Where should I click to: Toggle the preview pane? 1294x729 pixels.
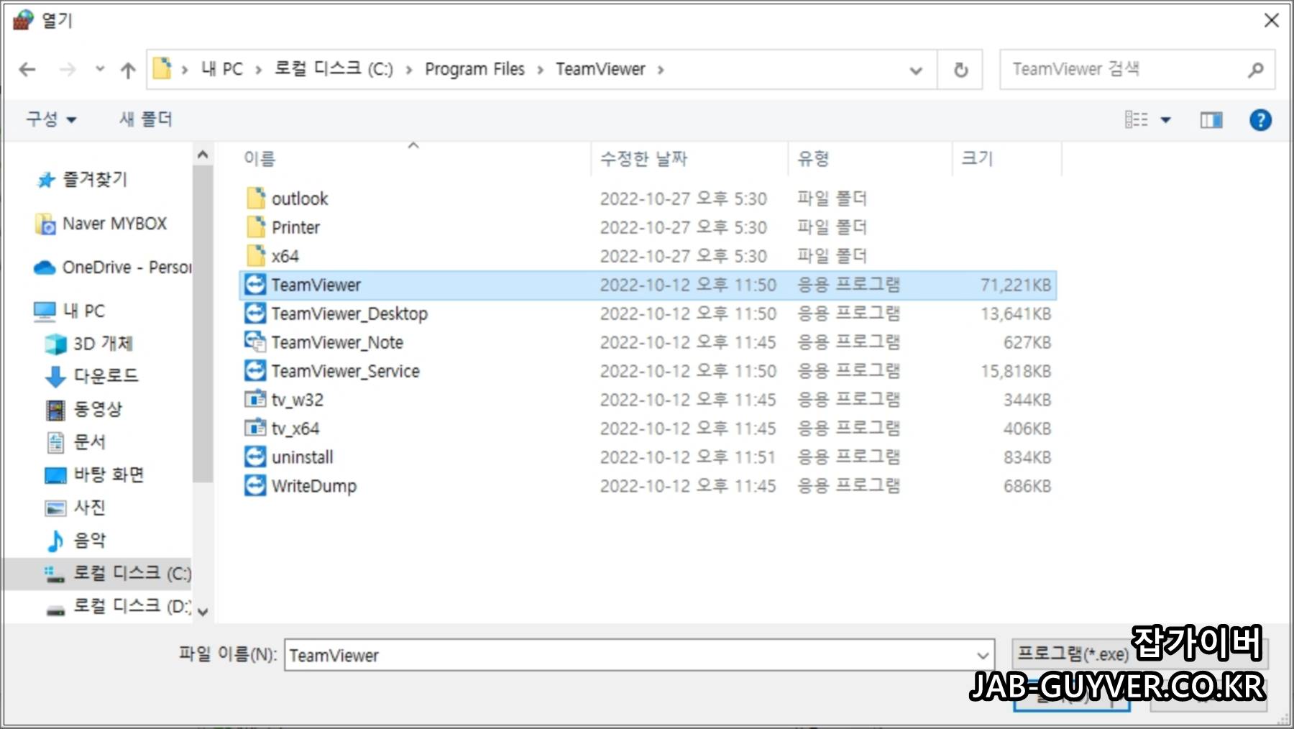pos(1211,120)
